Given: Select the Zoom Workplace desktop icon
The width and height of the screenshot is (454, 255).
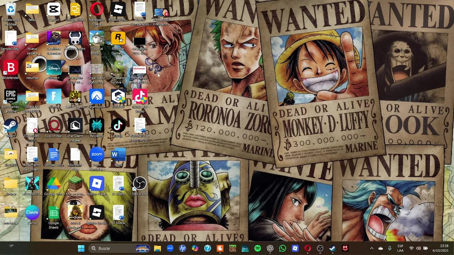Looking at the screenshot, I should pyautogui.click(x=96, y=159).
